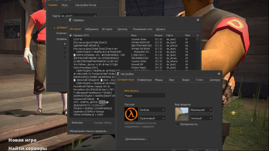Screen dimensions: 269x151
Task: Open the Маленький crosshair size dropdown
Action: tap(201, 110)
